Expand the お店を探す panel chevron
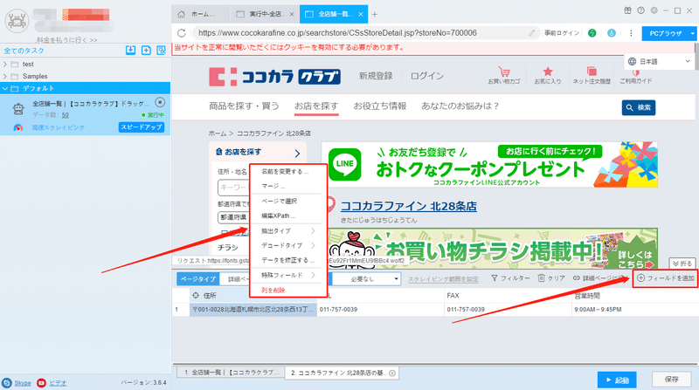Screen dimensions: 699x390 pyautogui.click(x=297, y=154)
